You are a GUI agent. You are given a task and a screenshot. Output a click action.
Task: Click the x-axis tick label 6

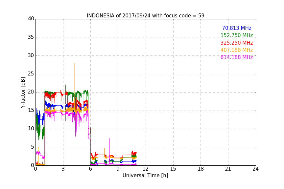[x=91, y=169]
